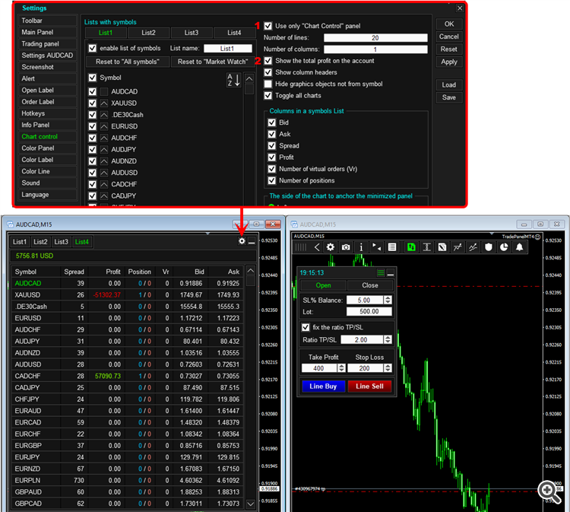Open the pie chart icon in toolbar

coord(504,247)
